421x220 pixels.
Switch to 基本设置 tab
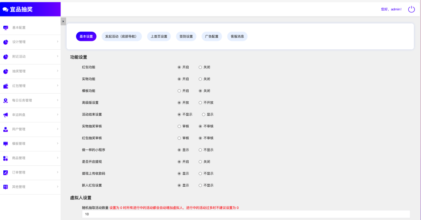coord(86,37)
